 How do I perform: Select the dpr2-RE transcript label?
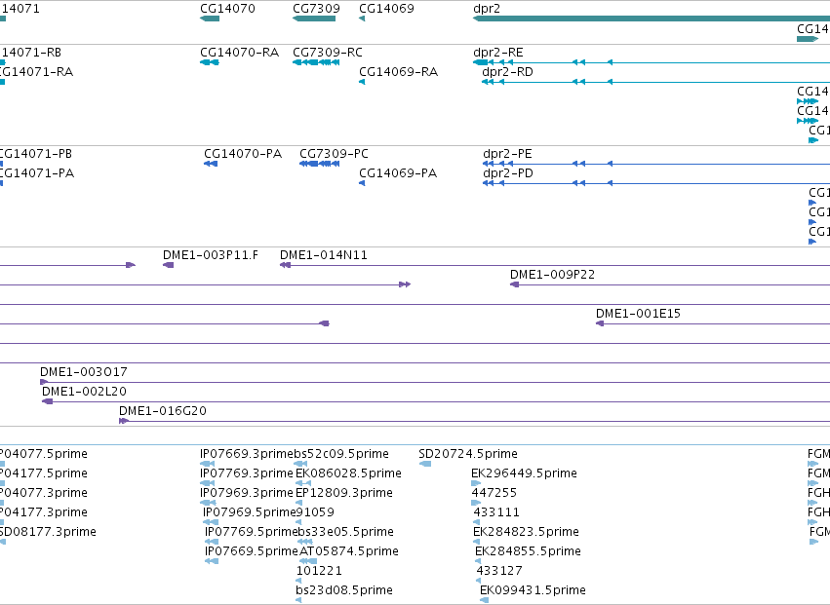(498, 53)
